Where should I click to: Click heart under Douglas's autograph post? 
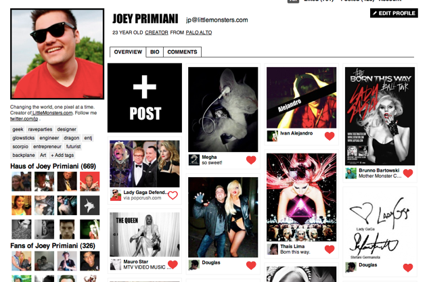tap(408, 267)
